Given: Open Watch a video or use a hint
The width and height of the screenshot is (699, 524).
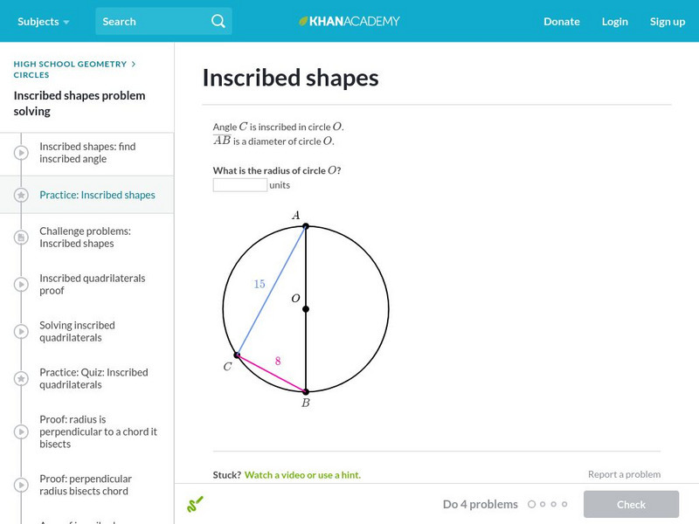Looking at the screenshot, I should 302,475.
